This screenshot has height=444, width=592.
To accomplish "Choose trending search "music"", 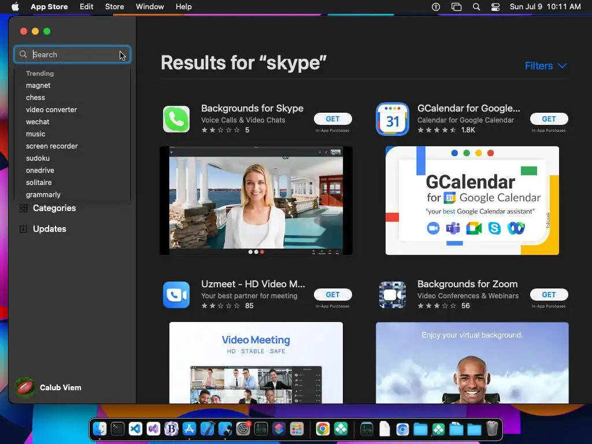I will point(35,134).
